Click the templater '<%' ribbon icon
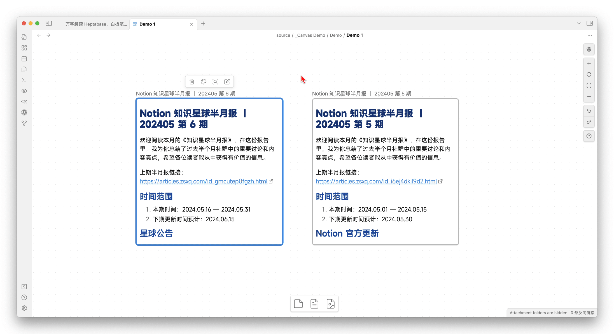614x334 pixels. click(24, 102)
